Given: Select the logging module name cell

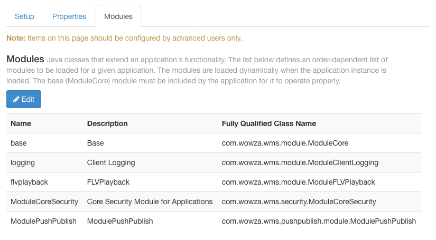Looking at the screenshot, I should [23, 162].
